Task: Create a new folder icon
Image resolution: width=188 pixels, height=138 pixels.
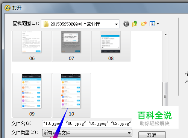Action: [144, 24]
